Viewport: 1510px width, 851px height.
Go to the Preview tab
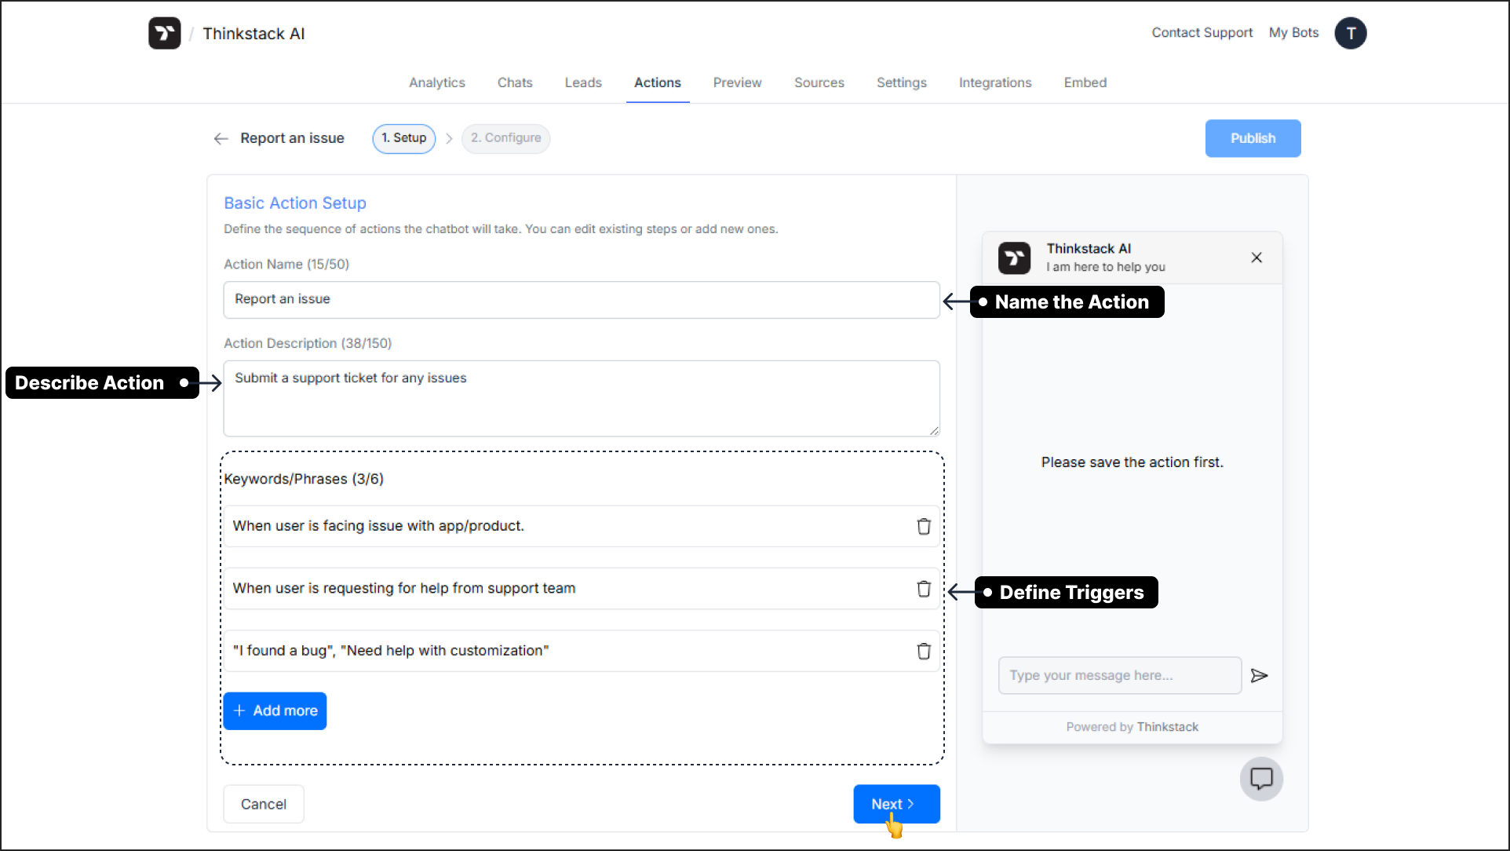pyautogui.click(x=738, y=82)
